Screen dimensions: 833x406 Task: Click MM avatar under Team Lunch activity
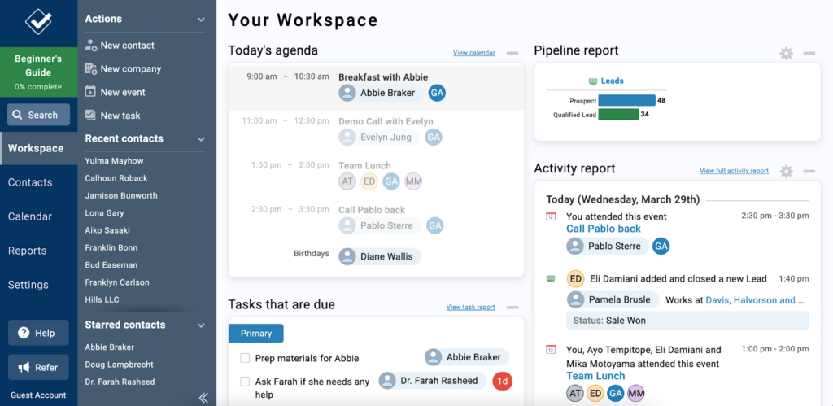coord(635,394)
